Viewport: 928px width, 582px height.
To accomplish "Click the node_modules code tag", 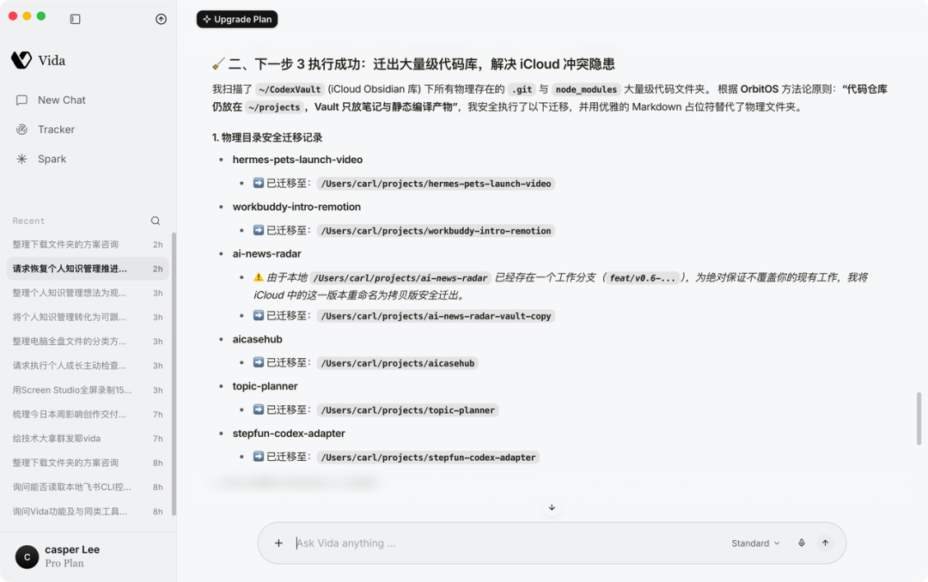I will (x=586, y=89).
